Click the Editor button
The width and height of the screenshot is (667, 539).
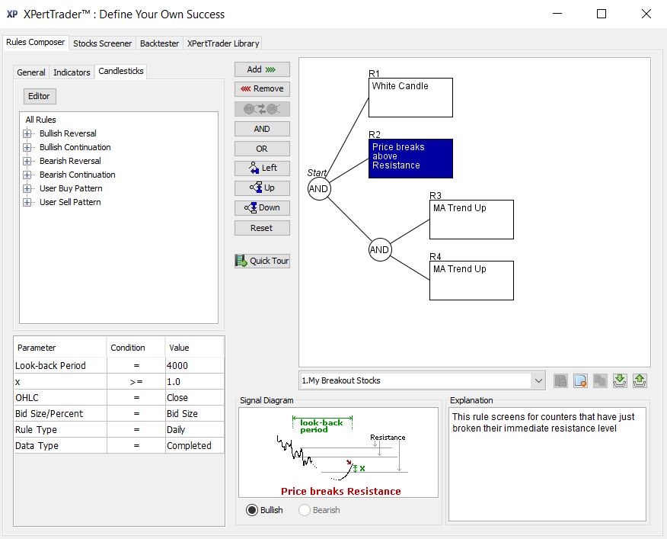click(39, 96)
